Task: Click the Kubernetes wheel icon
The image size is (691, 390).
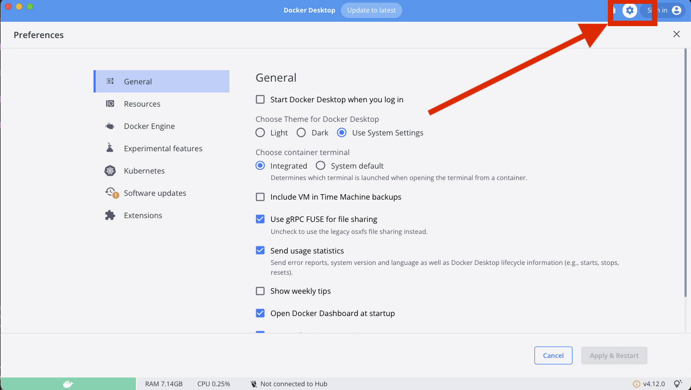Action: coord(110,171)
